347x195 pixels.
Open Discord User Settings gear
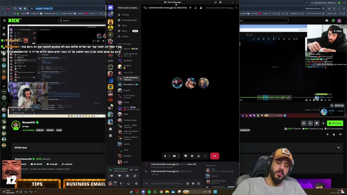136,184
